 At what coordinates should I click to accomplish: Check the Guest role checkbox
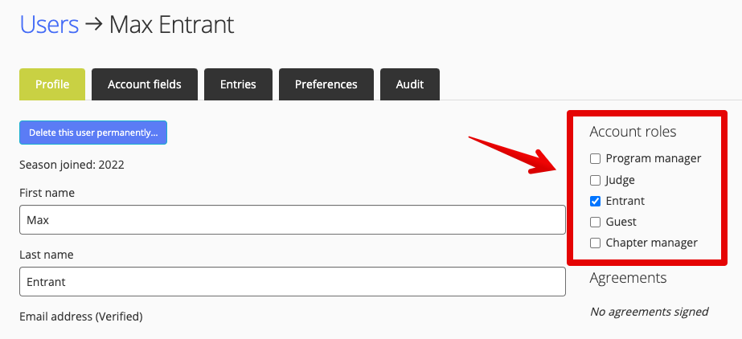[x=596, y=222]
